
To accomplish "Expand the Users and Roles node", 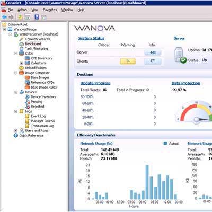I will (x=16, y=130).
